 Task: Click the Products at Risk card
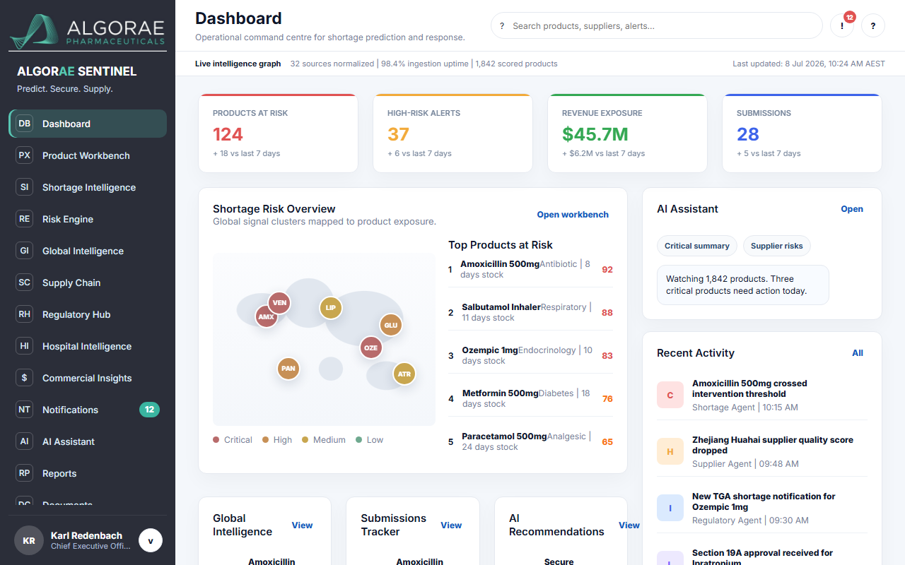pos(278,133)
